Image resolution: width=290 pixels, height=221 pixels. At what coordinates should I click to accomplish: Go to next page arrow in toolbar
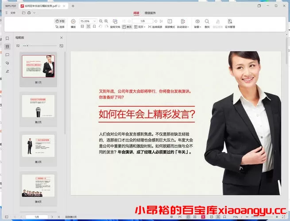[156, 21]
